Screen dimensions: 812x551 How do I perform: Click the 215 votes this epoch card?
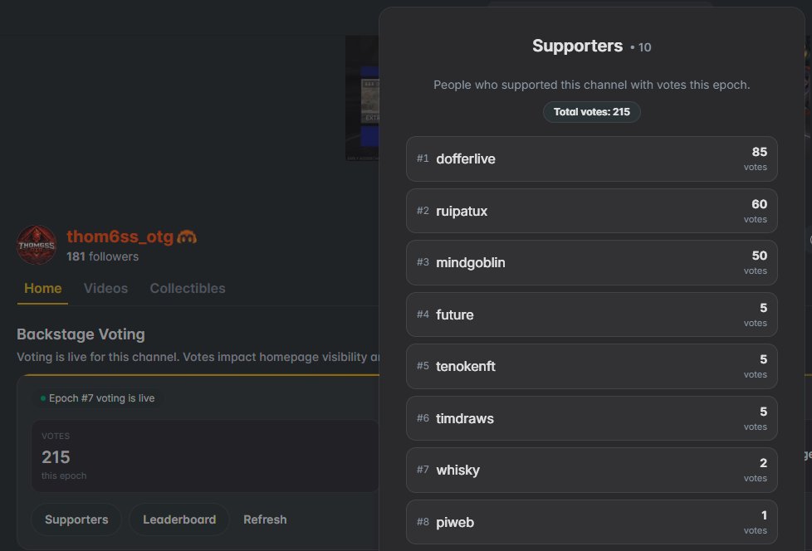[205, 456]
